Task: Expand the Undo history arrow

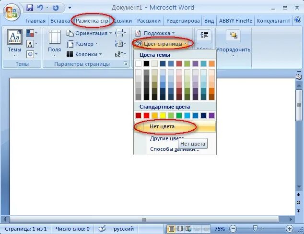Action: pyautogui.click(x=47, y=8)
